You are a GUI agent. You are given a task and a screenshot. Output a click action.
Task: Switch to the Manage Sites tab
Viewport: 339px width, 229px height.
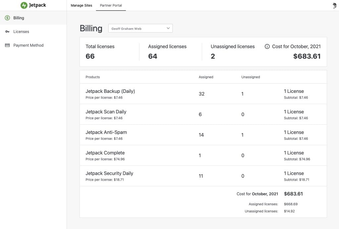coord(81,5)
